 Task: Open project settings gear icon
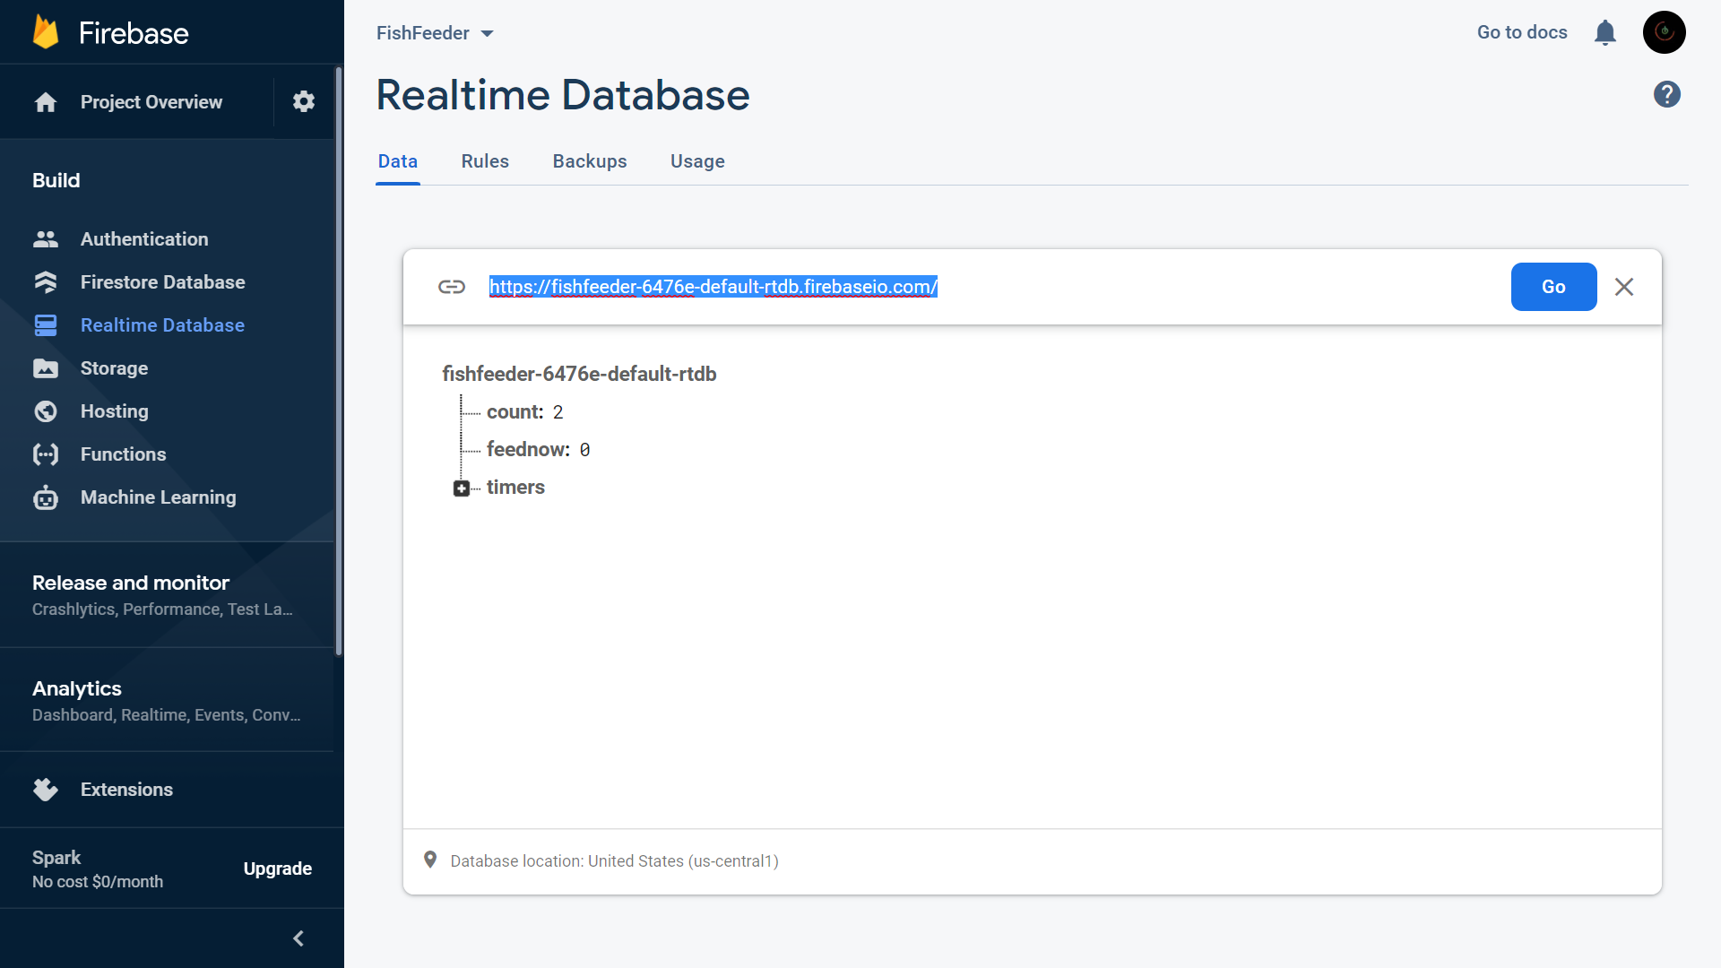[304, 101]
